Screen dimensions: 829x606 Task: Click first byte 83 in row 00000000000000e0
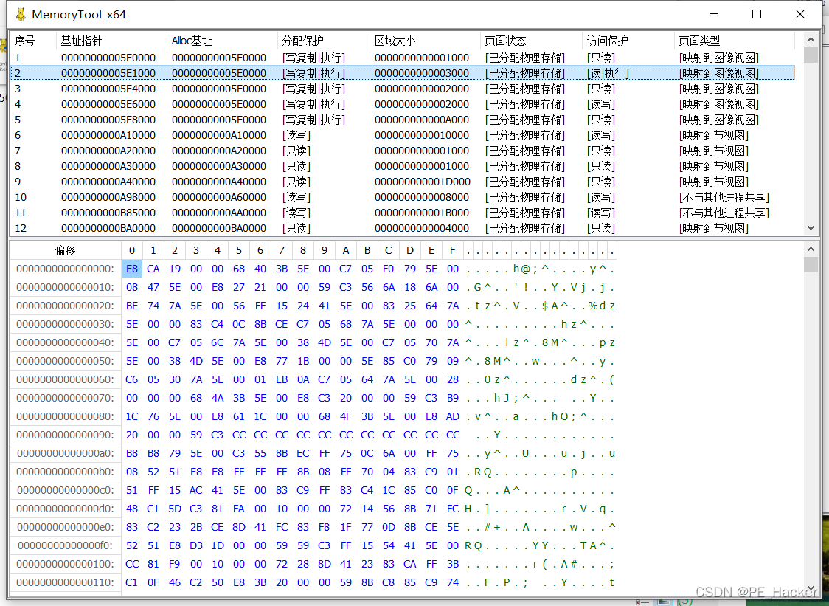pos(131,527)
